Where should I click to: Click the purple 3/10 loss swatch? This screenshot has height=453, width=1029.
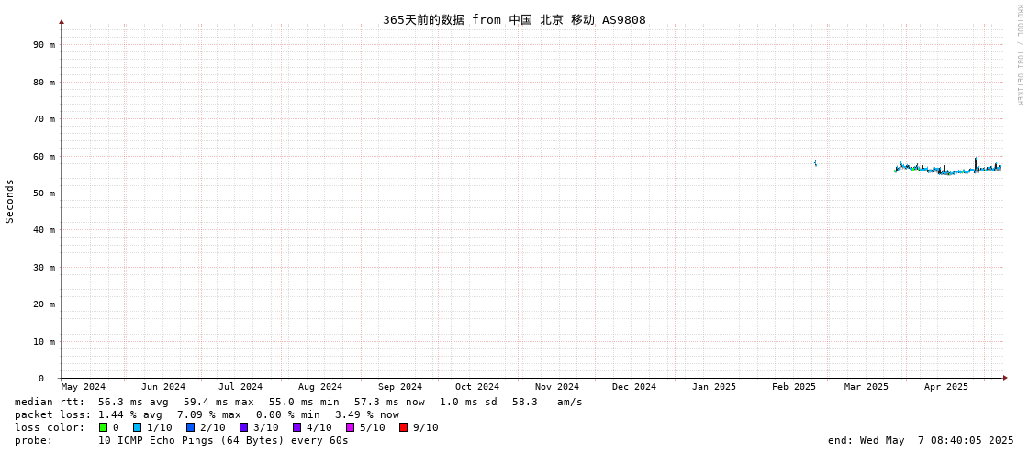(x=243, y=427)
